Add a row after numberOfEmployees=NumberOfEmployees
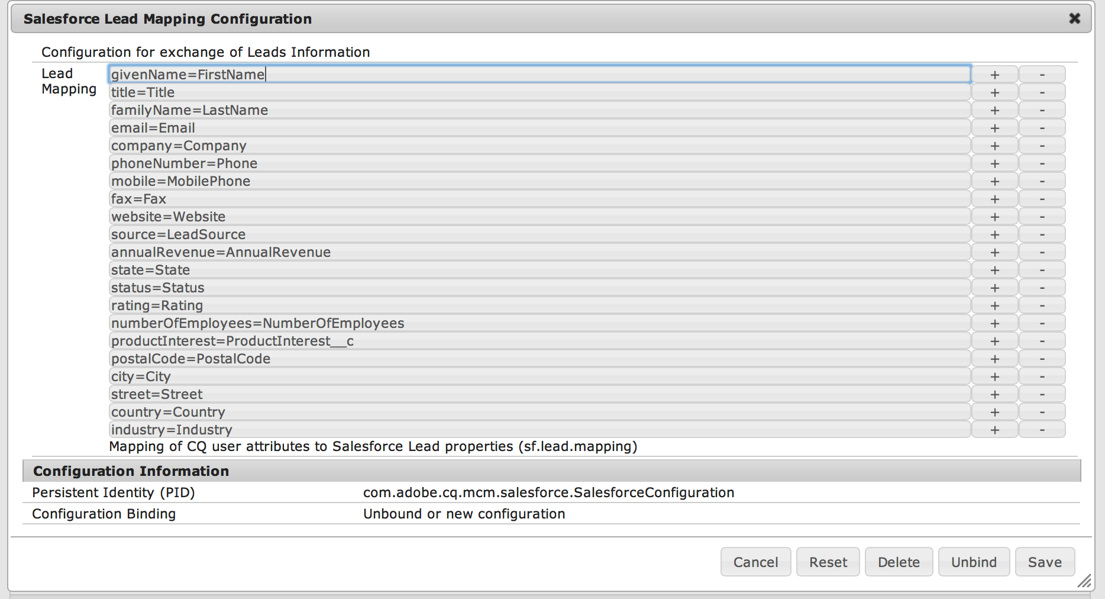Screen dimensions: 1105x599 click(995, 323)
